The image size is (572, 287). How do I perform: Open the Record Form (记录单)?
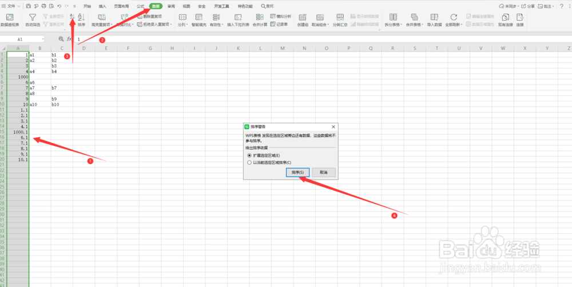point(279,25)
